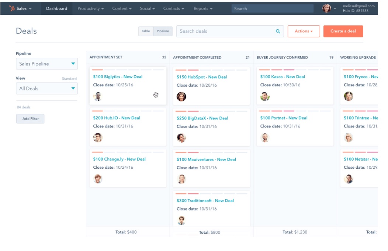Image resolution: width=388 pixels, height=251 pixels.
Task: Click the HubSpot sprocket logo
Action: (12, 7)
